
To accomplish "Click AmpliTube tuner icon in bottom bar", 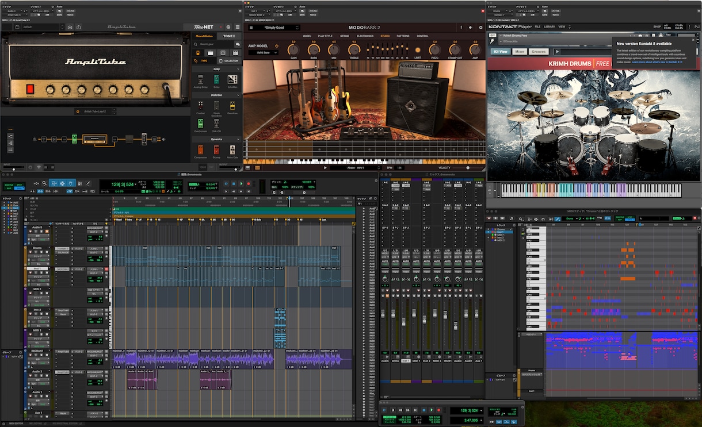I will point(39,167).
